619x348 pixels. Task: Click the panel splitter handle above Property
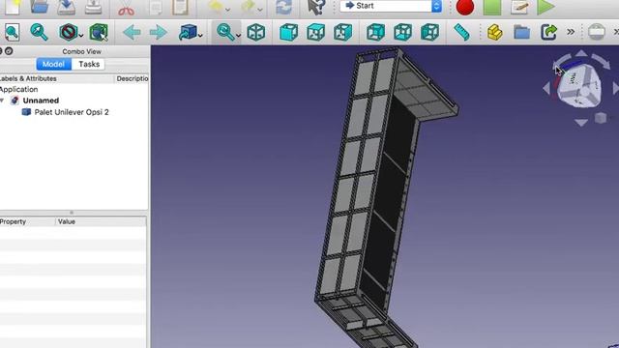click(72, 213)
